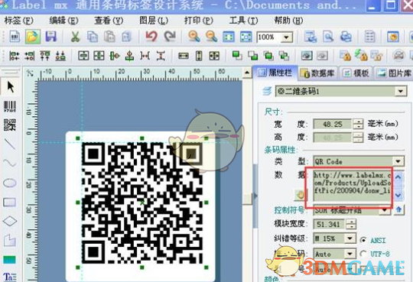Image resolution: width=413 pixels, height=282 pixels.
Task: Paste from clipboard via toolbar icon
Action: tap(109, 37)
